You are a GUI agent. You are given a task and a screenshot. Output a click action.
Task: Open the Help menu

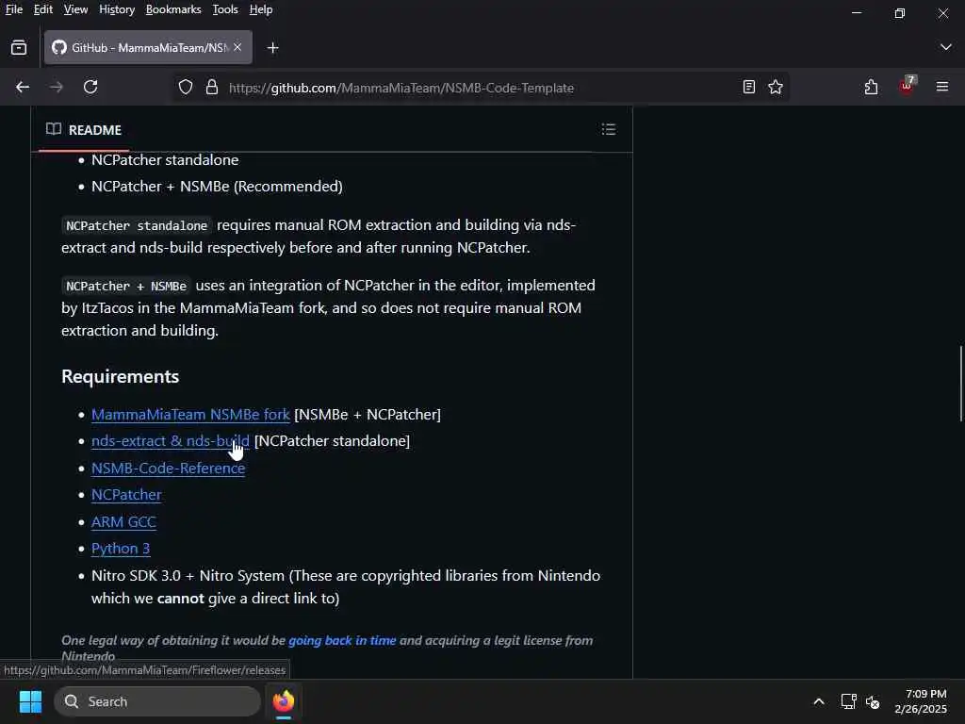click(x=261, y=9)
